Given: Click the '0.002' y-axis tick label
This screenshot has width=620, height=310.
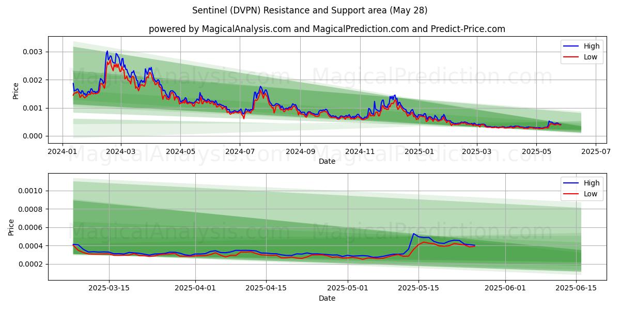Looking at the screenshot, I should point(34,80).
